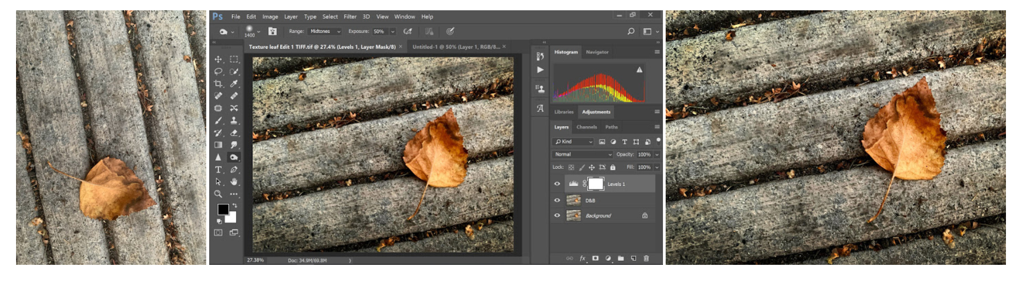Screen dimensions: 1022x286
Task: Hide the D&B layer
Action: (x=557, y=200)
